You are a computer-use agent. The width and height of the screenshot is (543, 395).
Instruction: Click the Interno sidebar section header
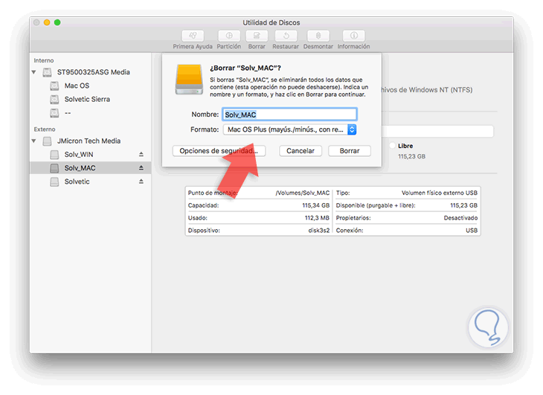44,60
